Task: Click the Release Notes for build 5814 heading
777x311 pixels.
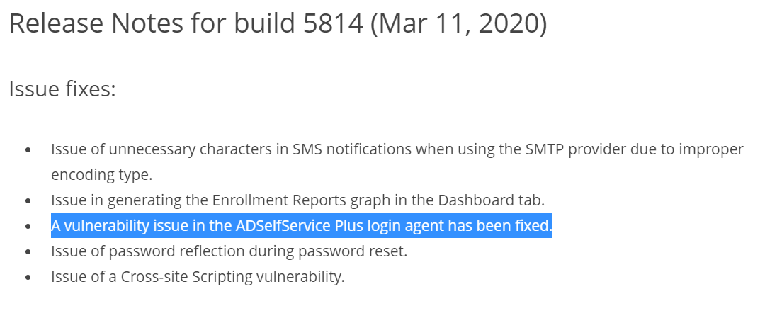Action: (278, 24)
